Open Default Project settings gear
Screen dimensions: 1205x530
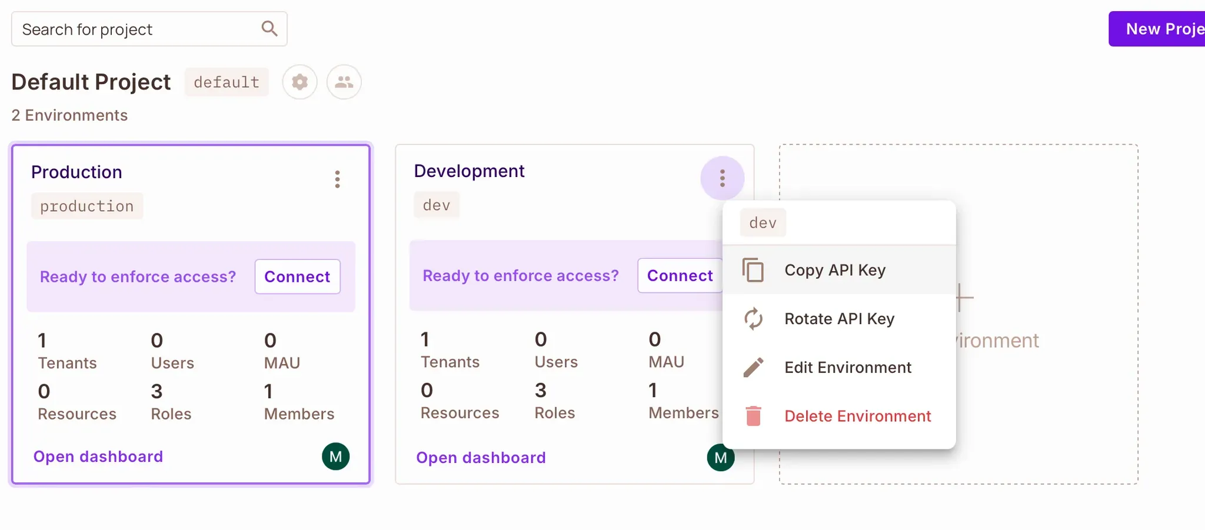tap(299, 82)
